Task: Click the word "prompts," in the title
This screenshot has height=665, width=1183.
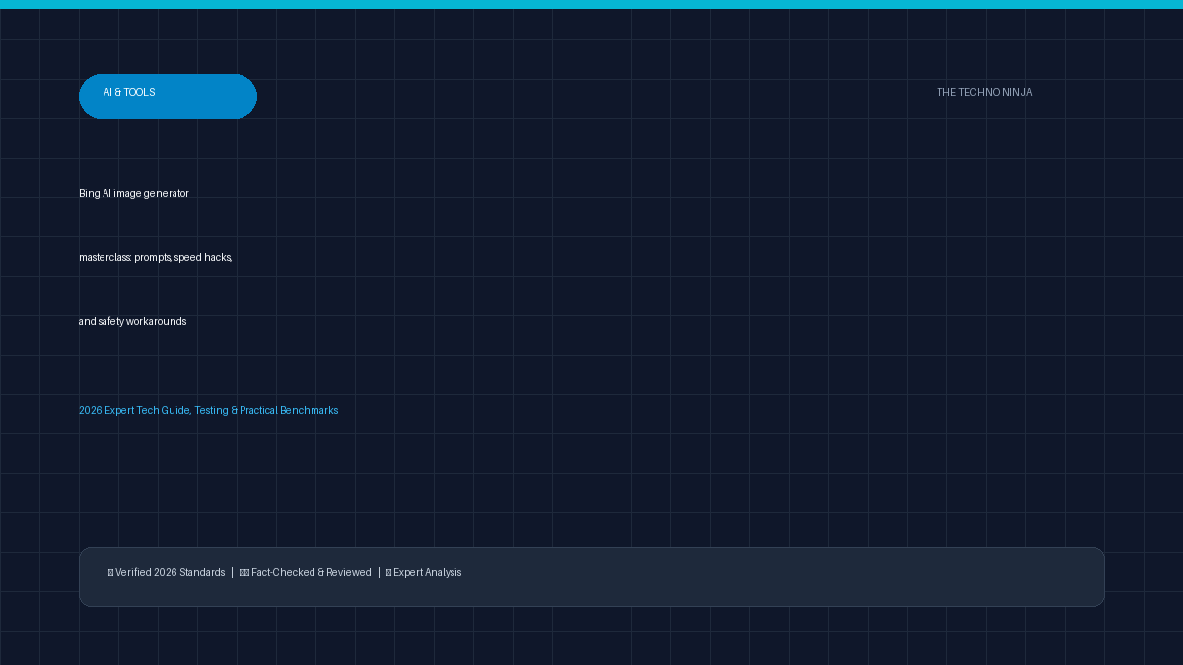Action: click(153, 258)
